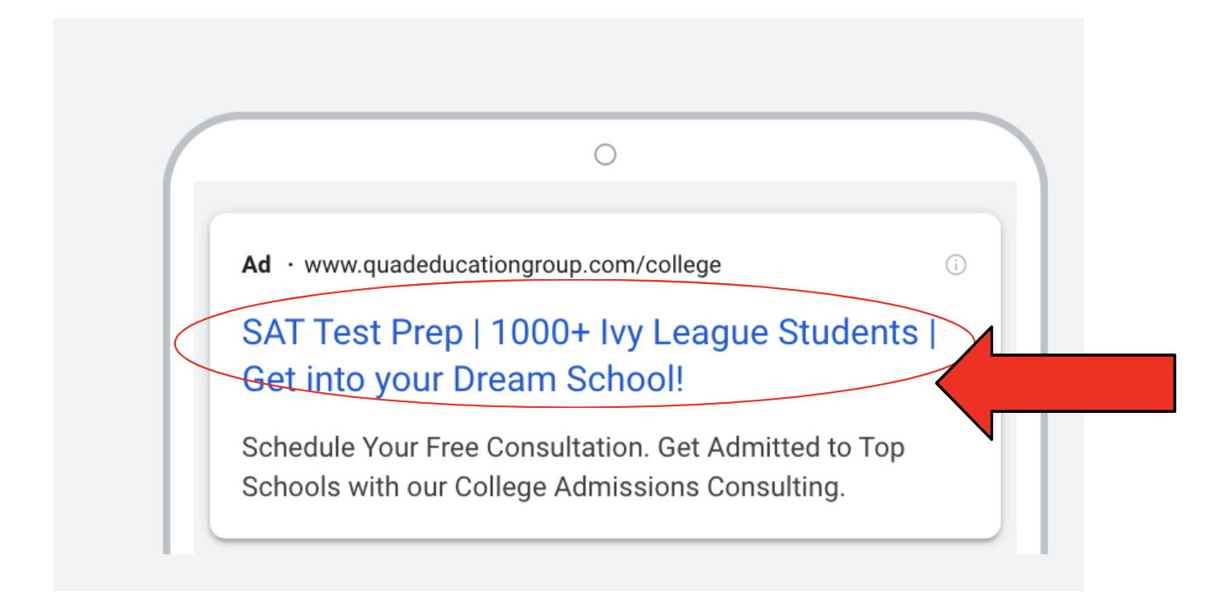Click the phone front camera circle
This screenshot has height=616, width=1206.
pyautogui.click(x=605, y=154)
